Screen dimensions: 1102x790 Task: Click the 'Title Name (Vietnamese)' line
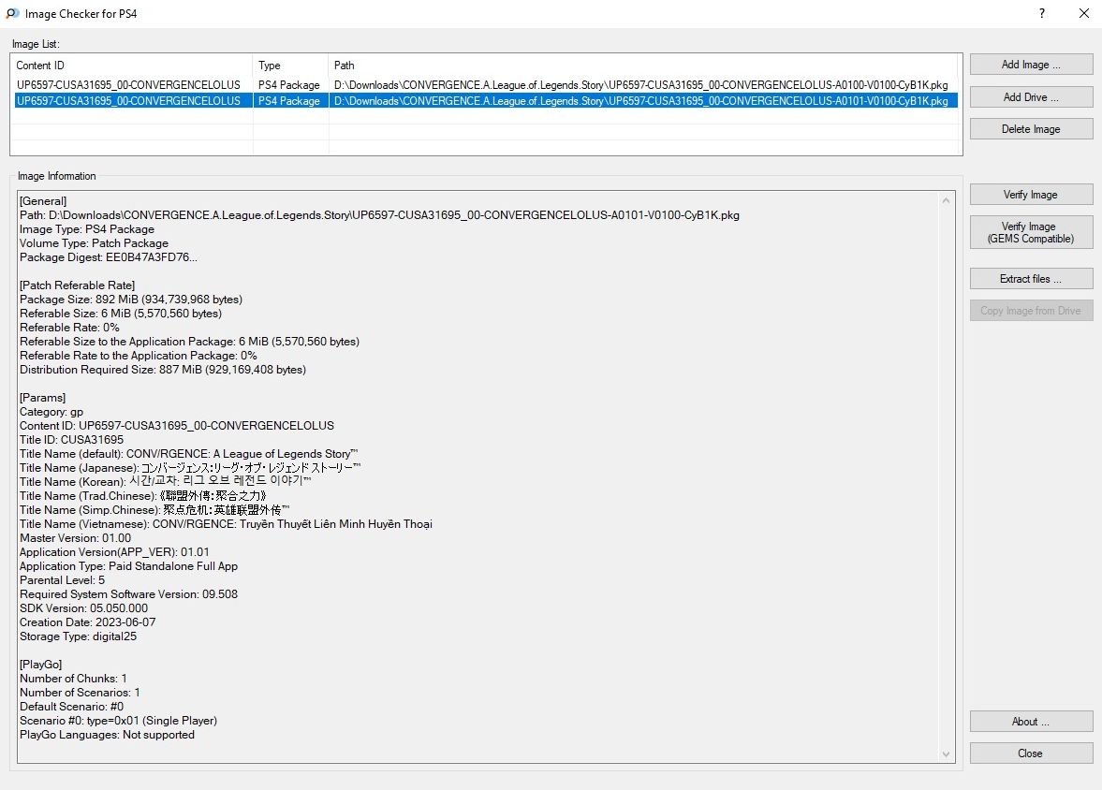click(x=226, y=524)
